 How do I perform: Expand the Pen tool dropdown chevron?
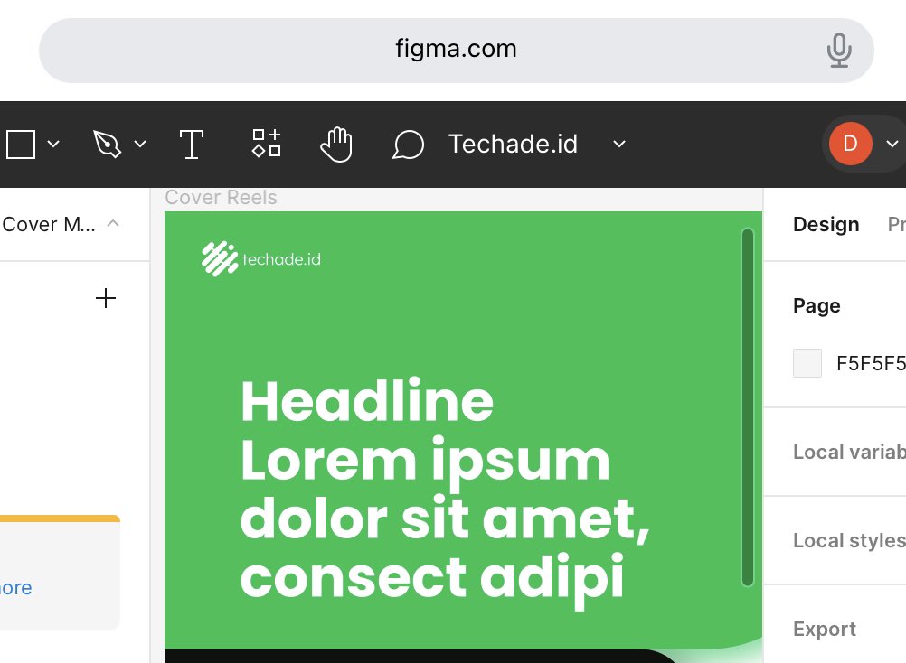[x=140, y=143]
